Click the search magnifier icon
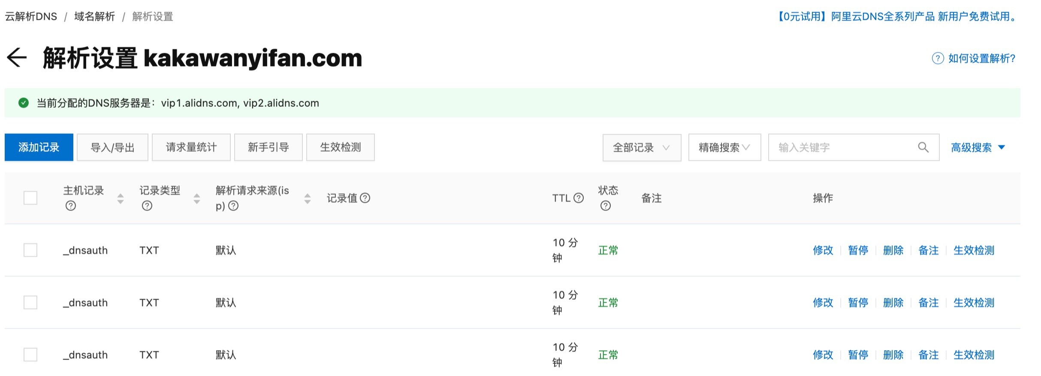This screenshot has height=376, width=1041. pos(923,147)
